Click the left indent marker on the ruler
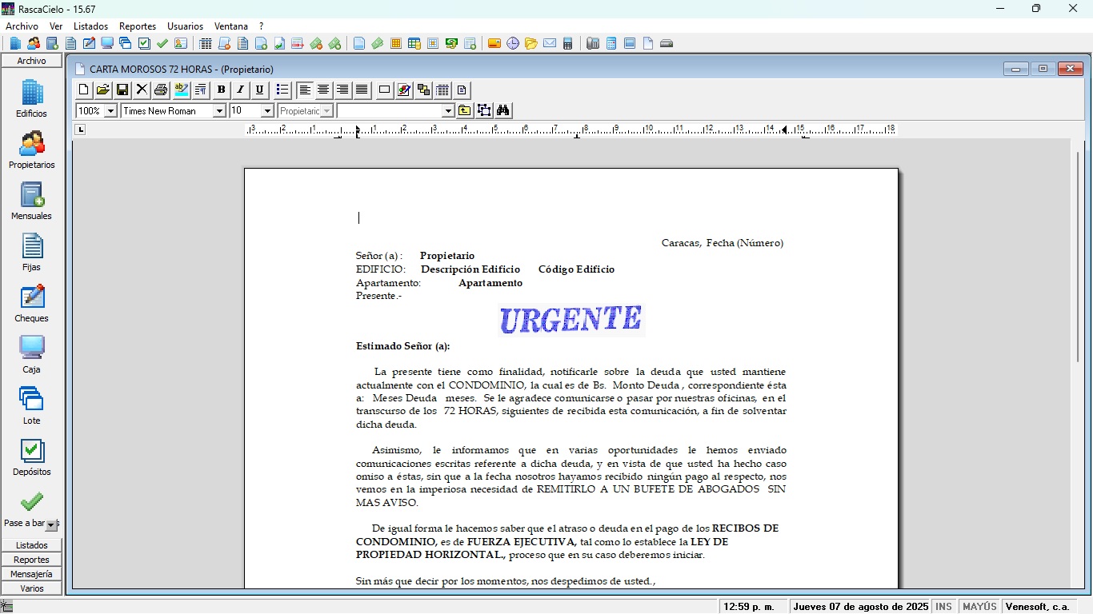The image size is (1093, 614). [357, 130]
